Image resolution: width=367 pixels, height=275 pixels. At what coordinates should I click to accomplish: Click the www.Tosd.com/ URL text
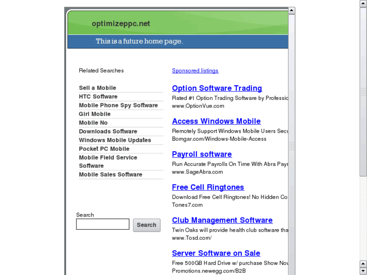(x=192, y=238)
